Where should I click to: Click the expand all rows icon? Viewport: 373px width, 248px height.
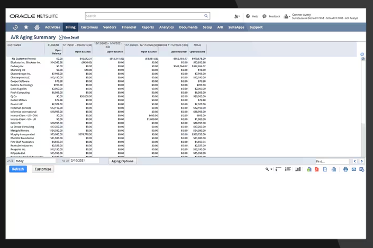(278, 169)
